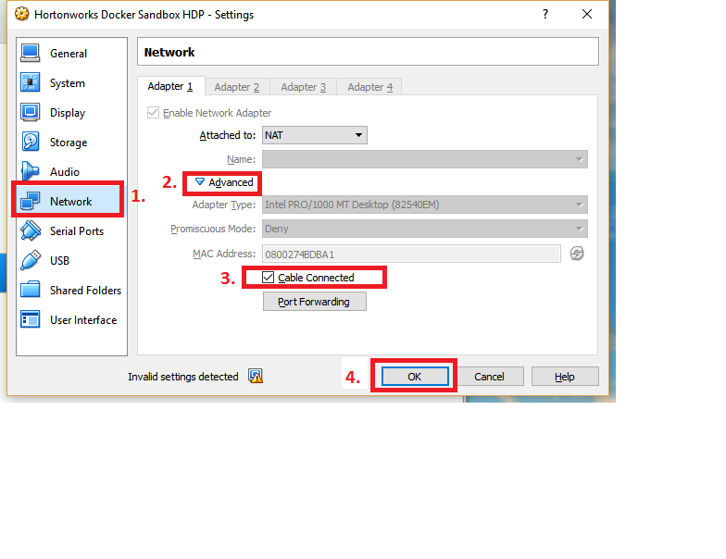The image size is (726, 559).
Task: Close the Settings dialog window
Action: (587, 15)
